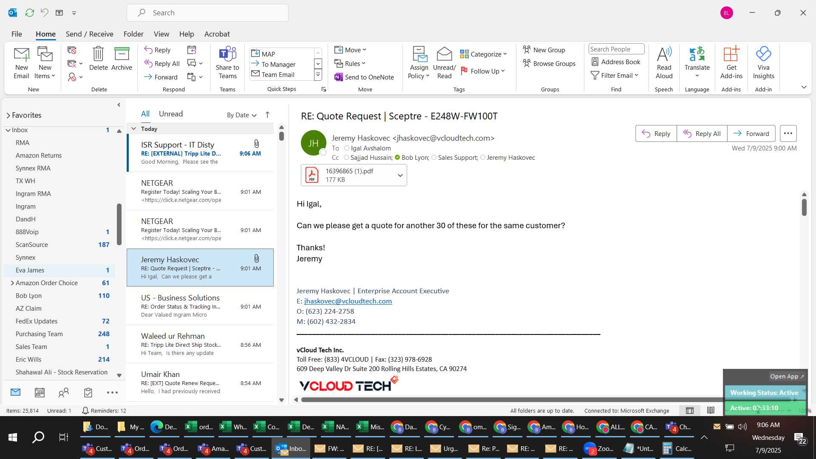The image size is (816, 459).
Task: Open more actions ellipsis in reading pane
Action: click(788, 133)
